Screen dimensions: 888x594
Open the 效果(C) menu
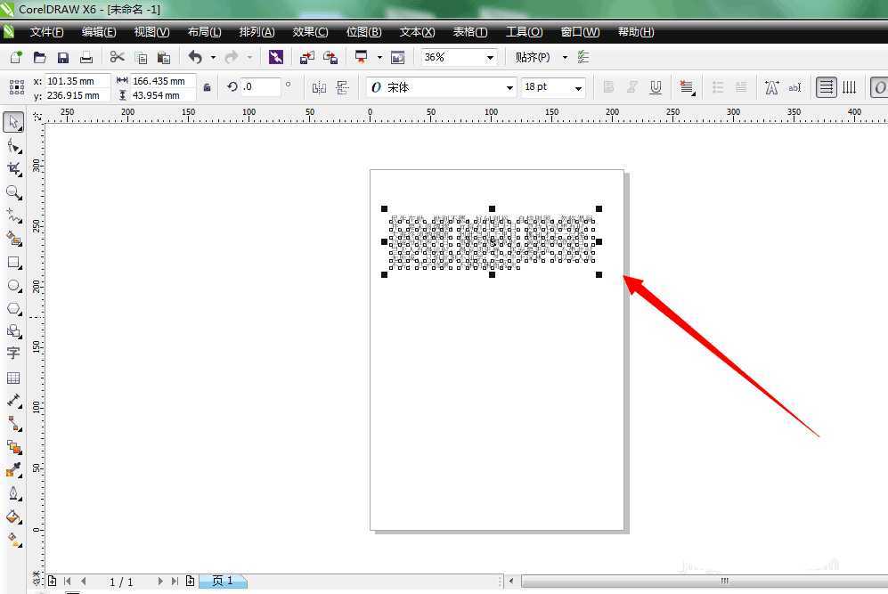coord(310,32)
